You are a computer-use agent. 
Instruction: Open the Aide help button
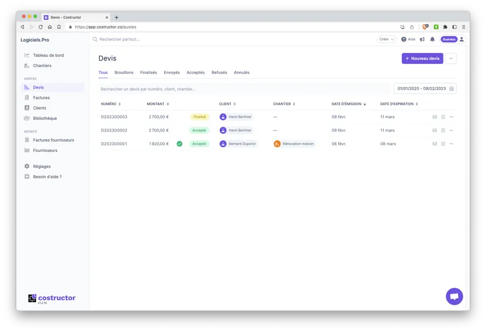[x=408, y=39]
